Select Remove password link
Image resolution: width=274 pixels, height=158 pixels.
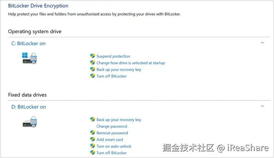click(112, 133)
